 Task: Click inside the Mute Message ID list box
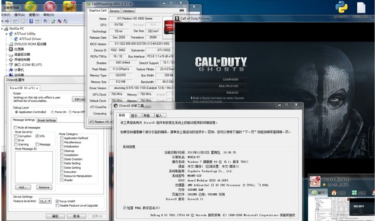(x=34, y=167)
